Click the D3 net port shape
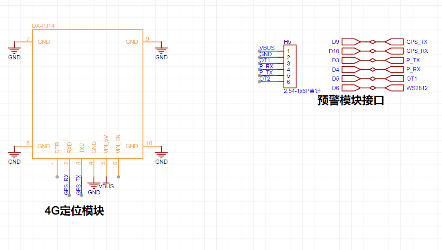 pyautogui.click(x=351, y=60)
